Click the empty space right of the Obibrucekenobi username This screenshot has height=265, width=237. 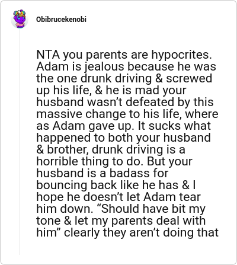click(158, 20)
